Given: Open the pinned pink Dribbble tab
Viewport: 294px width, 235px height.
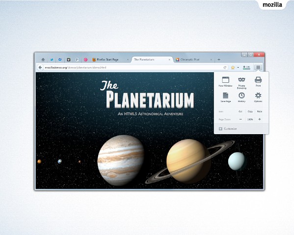Looking at the screenshot, I should [85, 60].
